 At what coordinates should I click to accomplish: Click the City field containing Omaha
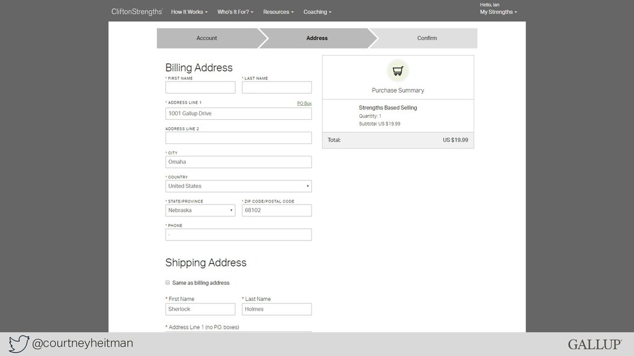[x=238, y=162]
